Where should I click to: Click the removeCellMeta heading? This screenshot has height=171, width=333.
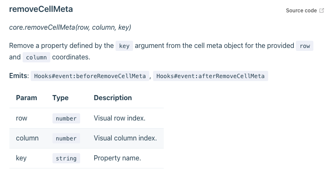click(x=41, y=9)
